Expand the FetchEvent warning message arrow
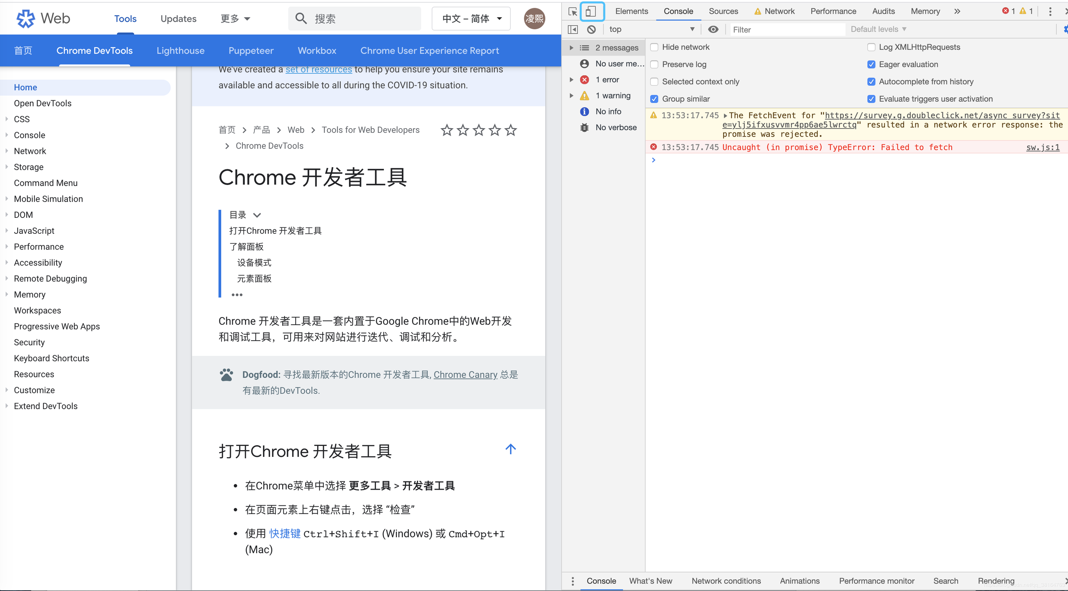1068x591 pixels. 725,116
